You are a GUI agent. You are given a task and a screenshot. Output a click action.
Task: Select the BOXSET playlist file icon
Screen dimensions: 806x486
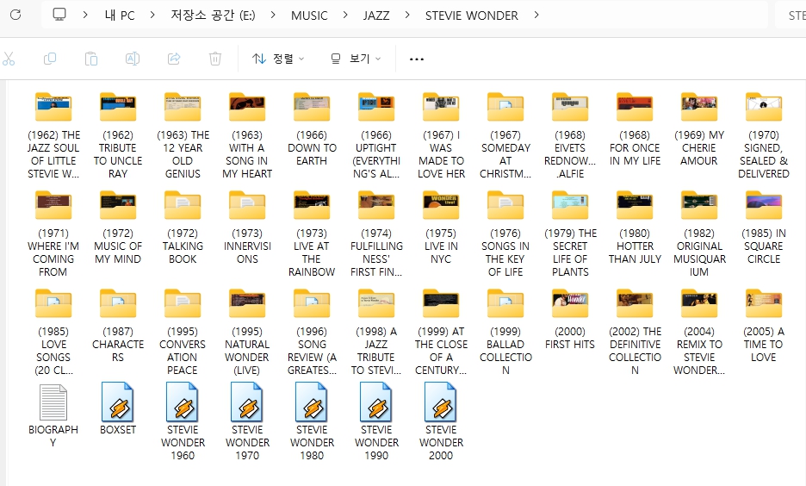pos(118,402)
